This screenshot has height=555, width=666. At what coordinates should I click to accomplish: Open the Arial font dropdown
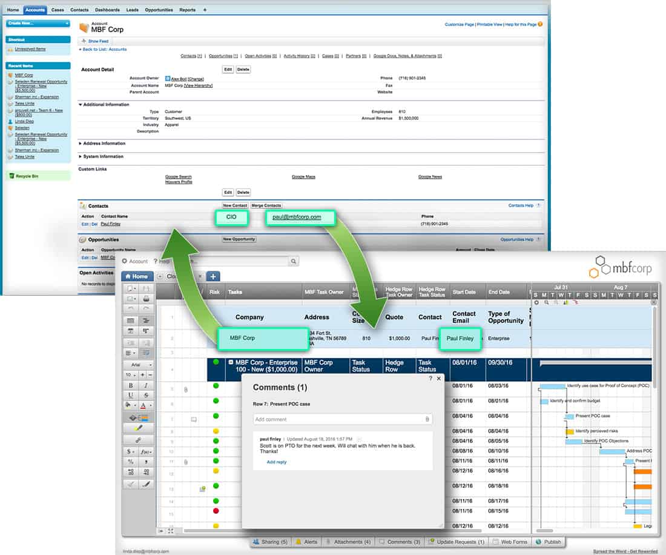pos(138,365)
